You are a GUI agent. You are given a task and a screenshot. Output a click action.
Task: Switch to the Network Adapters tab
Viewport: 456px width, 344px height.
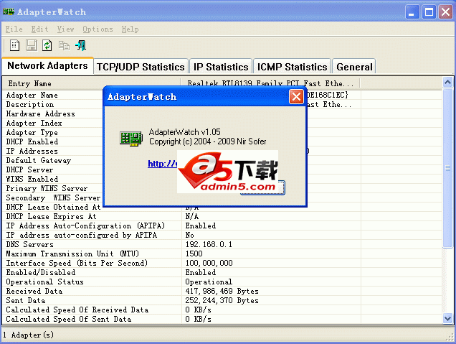(x=48, y=66)
